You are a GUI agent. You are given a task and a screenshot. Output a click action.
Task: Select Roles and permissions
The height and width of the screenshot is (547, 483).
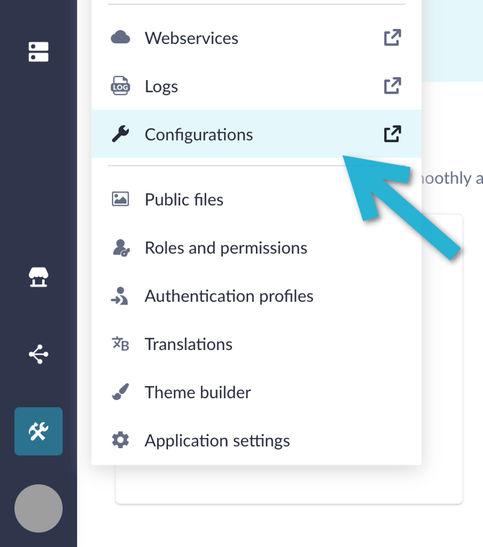coord(226,248)
